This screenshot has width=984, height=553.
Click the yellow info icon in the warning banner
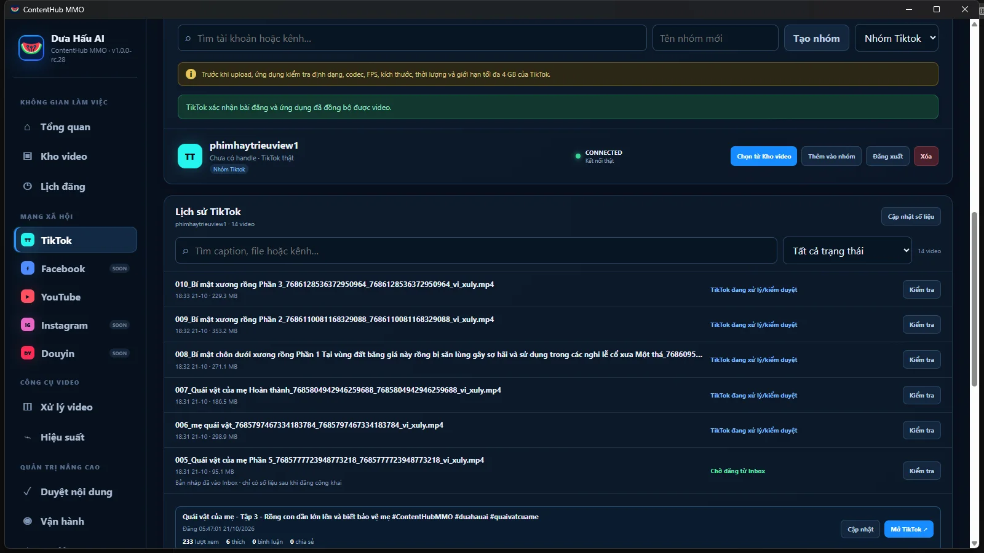point(191,74)
